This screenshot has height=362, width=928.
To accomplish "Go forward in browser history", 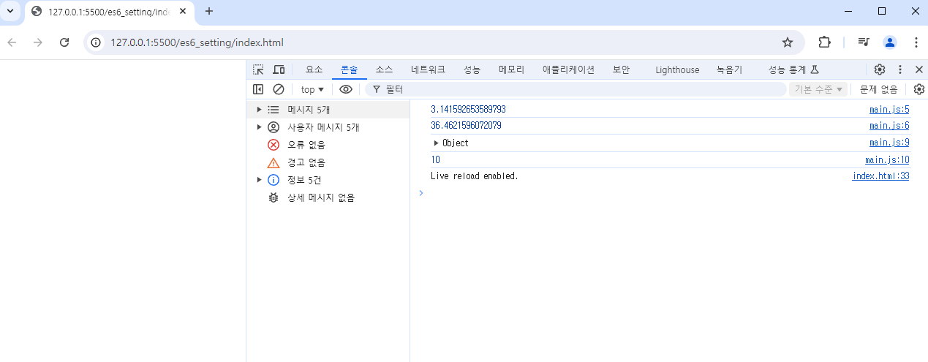I will (x=38, y=42).
